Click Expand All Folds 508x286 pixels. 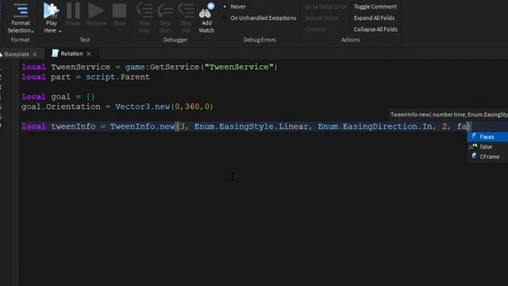coord(374,17)
